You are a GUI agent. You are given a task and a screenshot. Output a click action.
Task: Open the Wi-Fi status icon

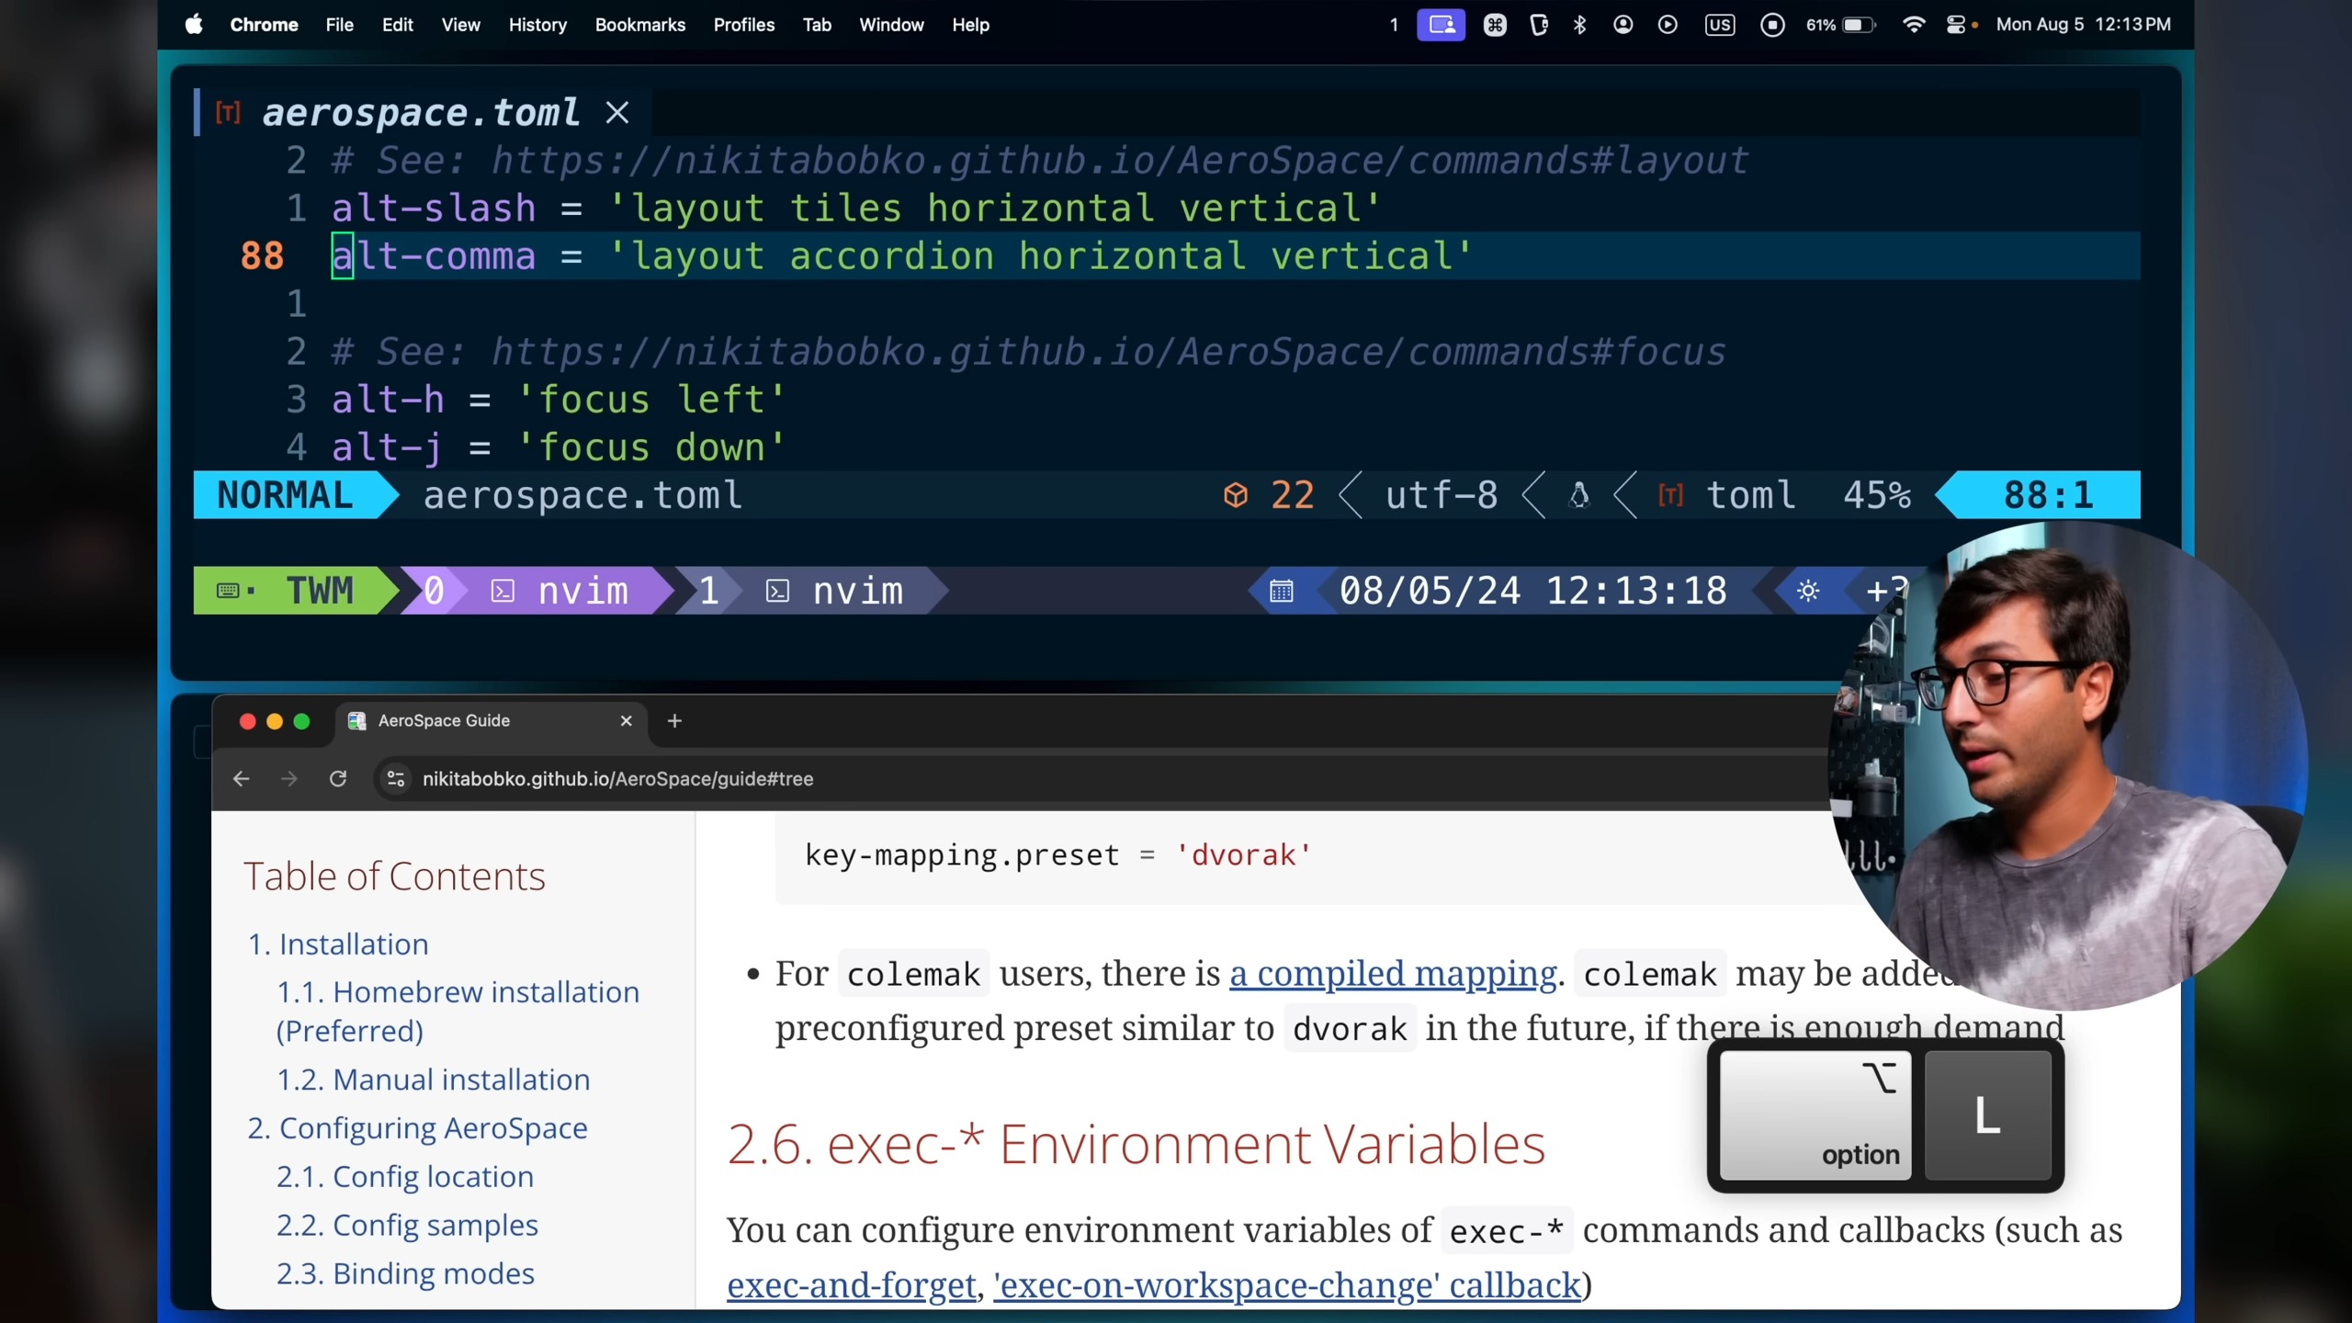point(1913,25)
